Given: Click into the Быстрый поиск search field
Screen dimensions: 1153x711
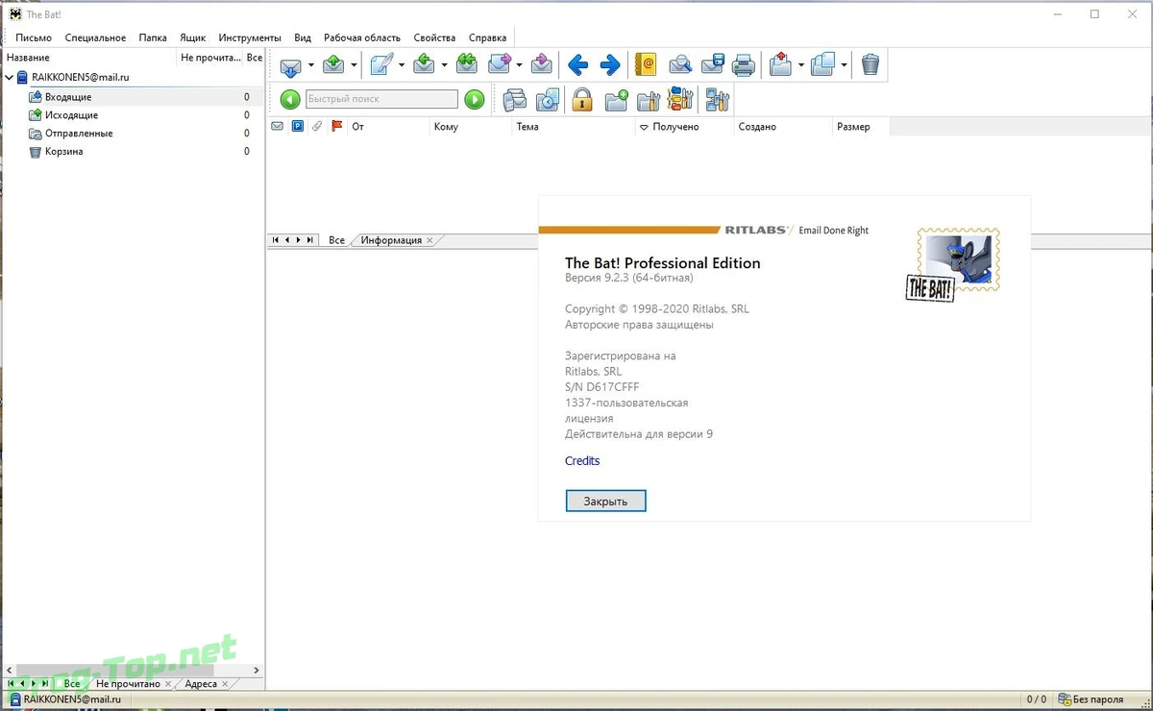Looking at the screenshot, I should pyautogui.click(x=381, y=99).
